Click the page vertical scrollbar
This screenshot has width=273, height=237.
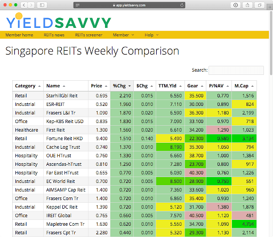271,43
